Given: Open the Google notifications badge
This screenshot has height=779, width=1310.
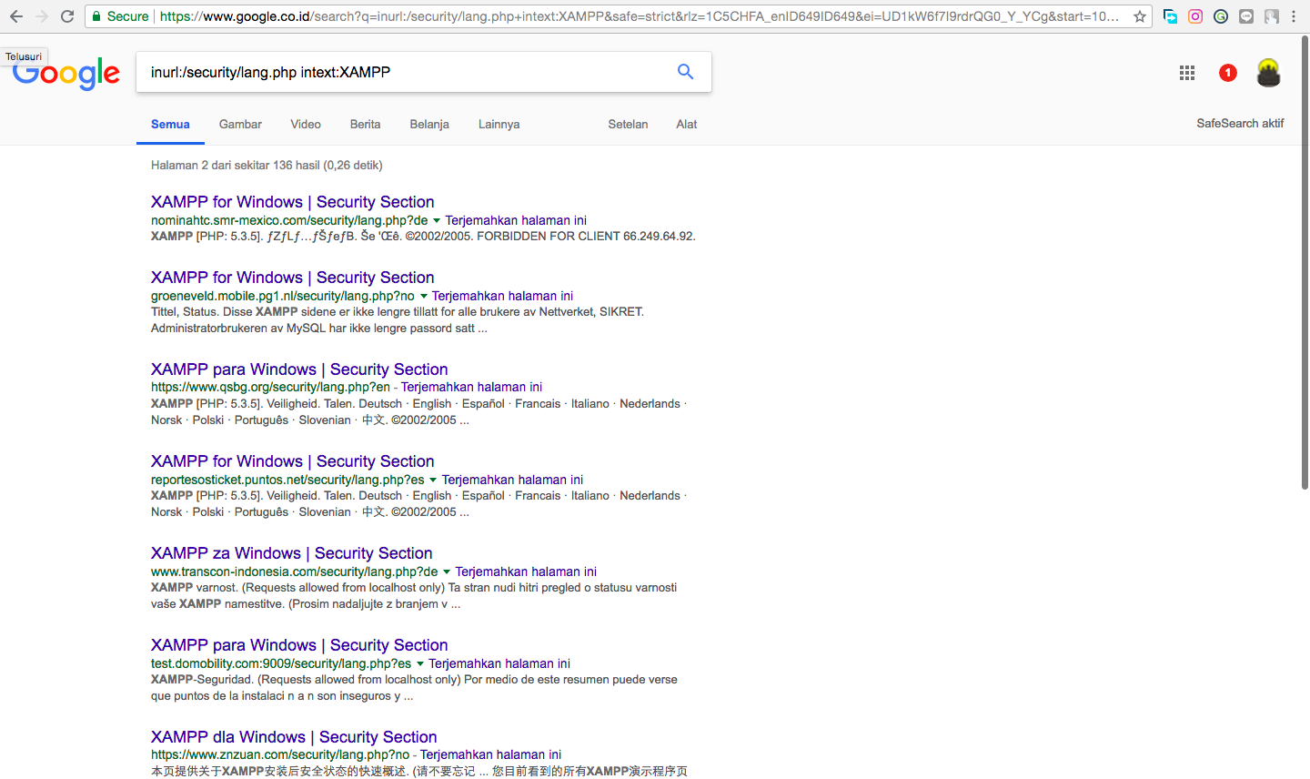Looking at the screenshot, I should coord(1228,73).
